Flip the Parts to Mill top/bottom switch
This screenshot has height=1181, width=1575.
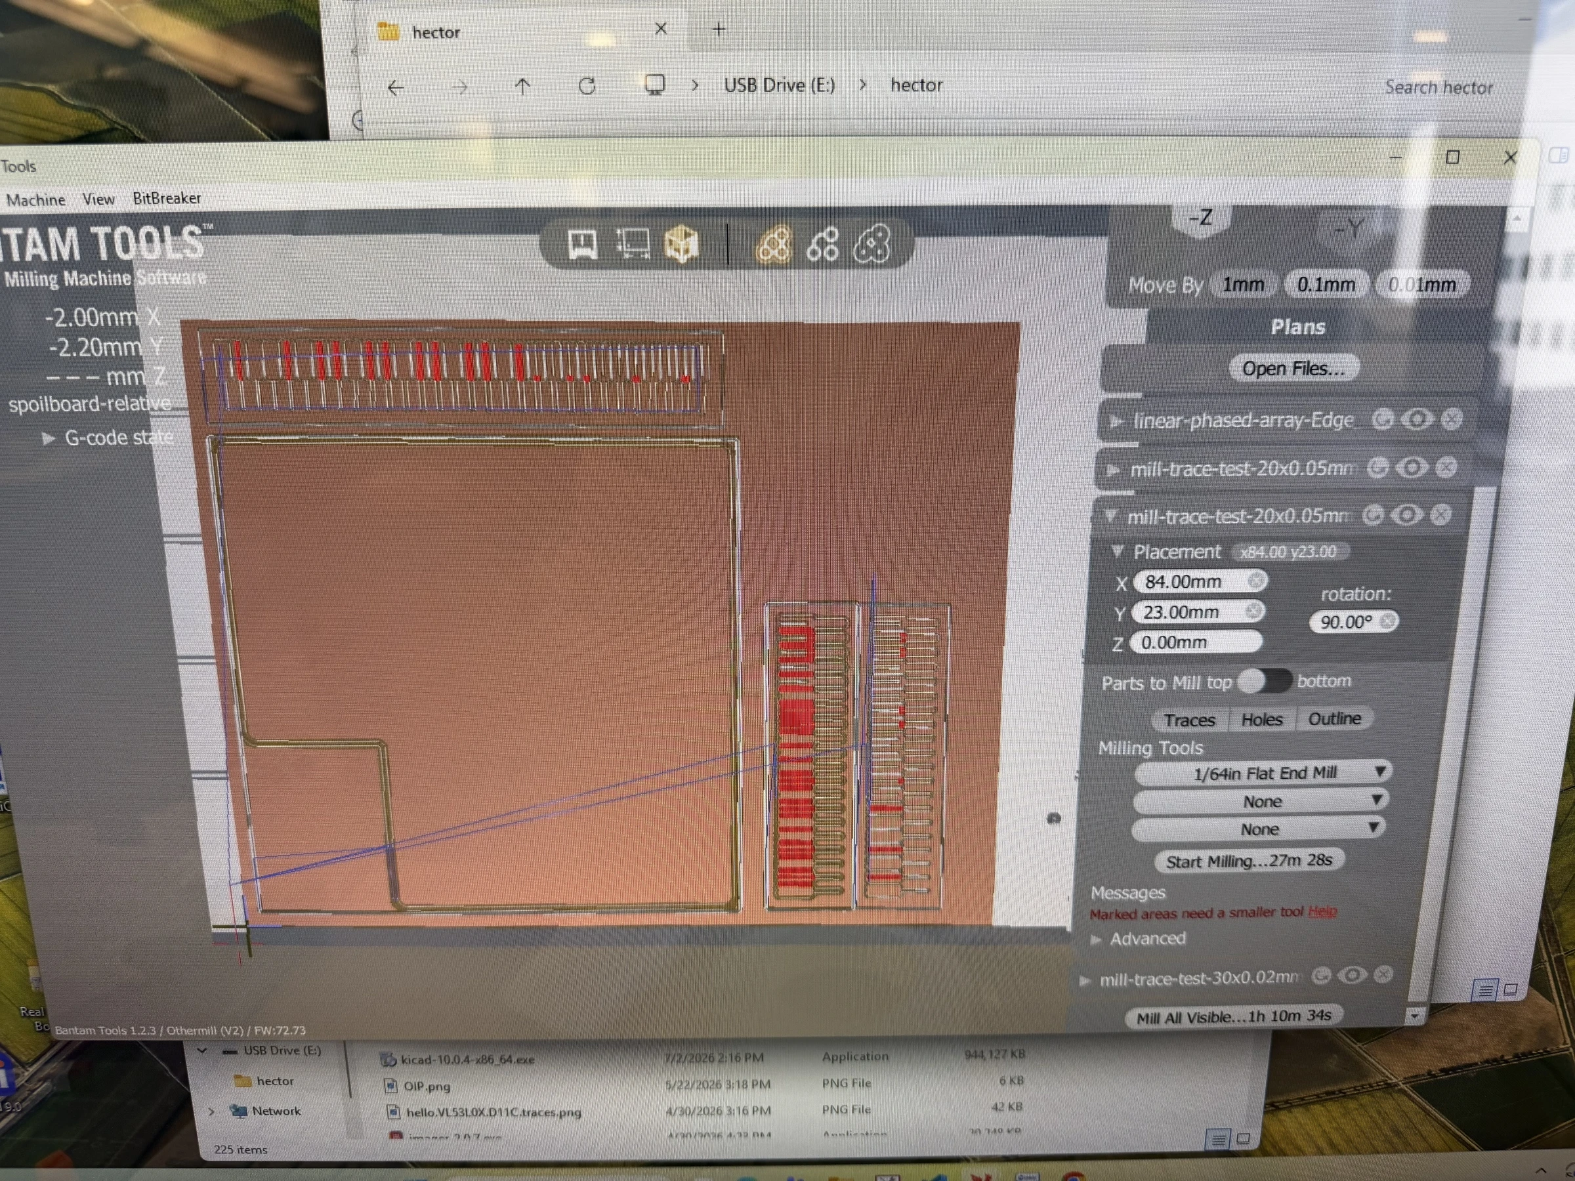[x=1264, y=681]
